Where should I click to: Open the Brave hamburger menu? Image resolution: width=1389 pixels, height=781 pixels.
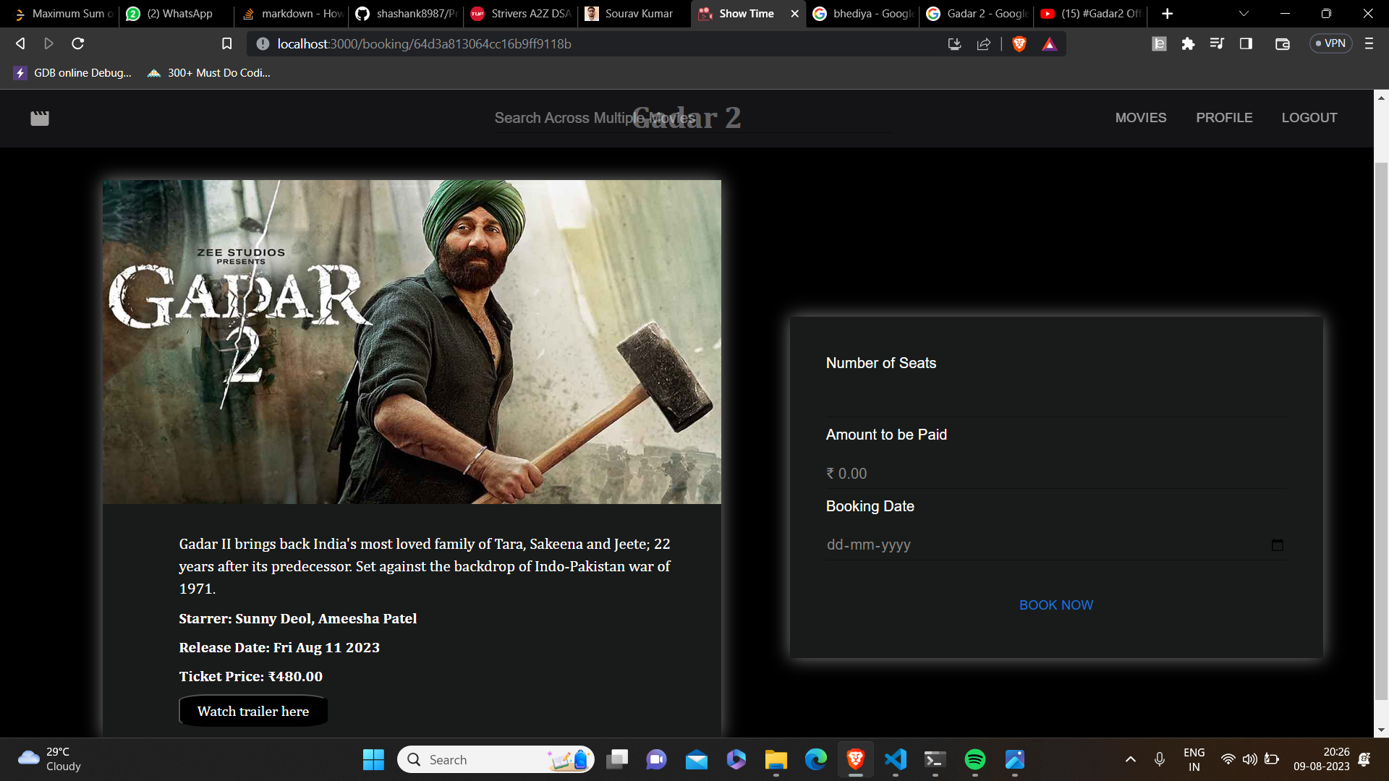coord(1369,44)
